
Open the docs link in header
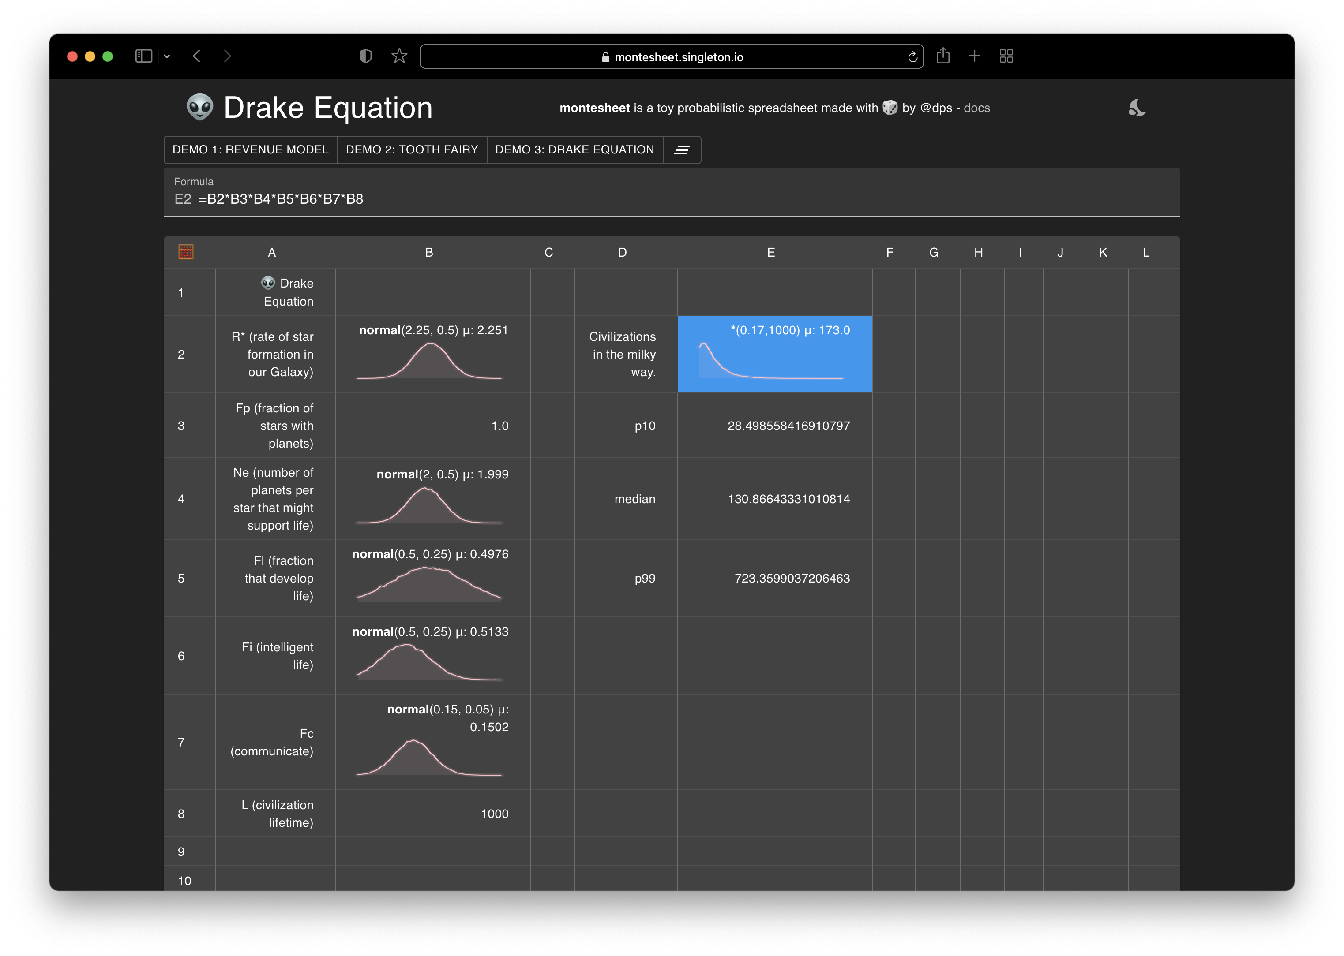pos(976,108)
